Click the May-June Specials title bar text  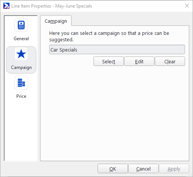click(x=74, y=6)
